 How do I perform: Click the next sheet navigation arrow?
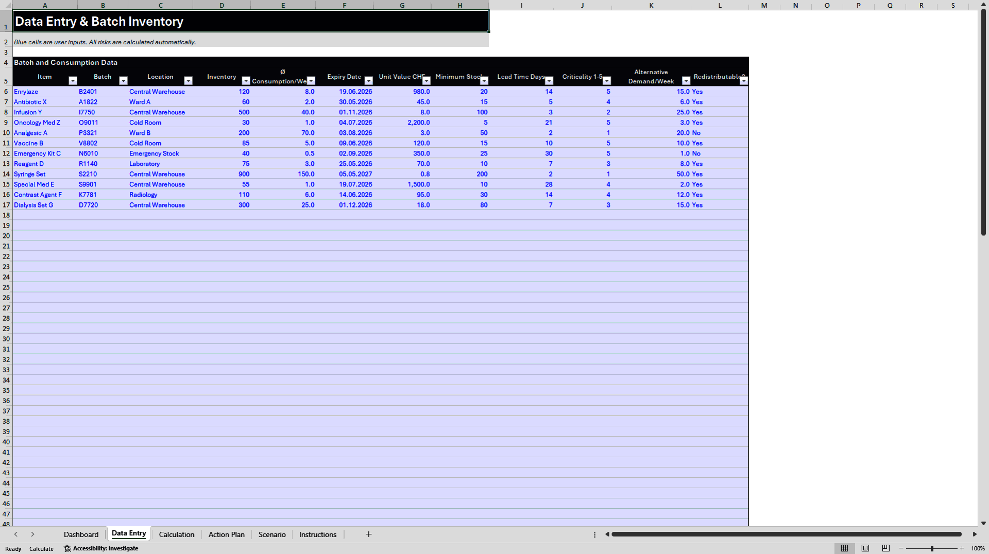(x=32, y=534)
